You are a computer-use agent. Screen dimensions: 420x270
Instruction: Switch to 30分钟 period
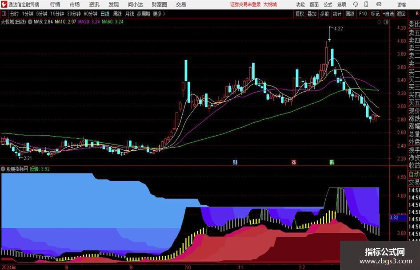pyautogui.click(x=74, y=14)
